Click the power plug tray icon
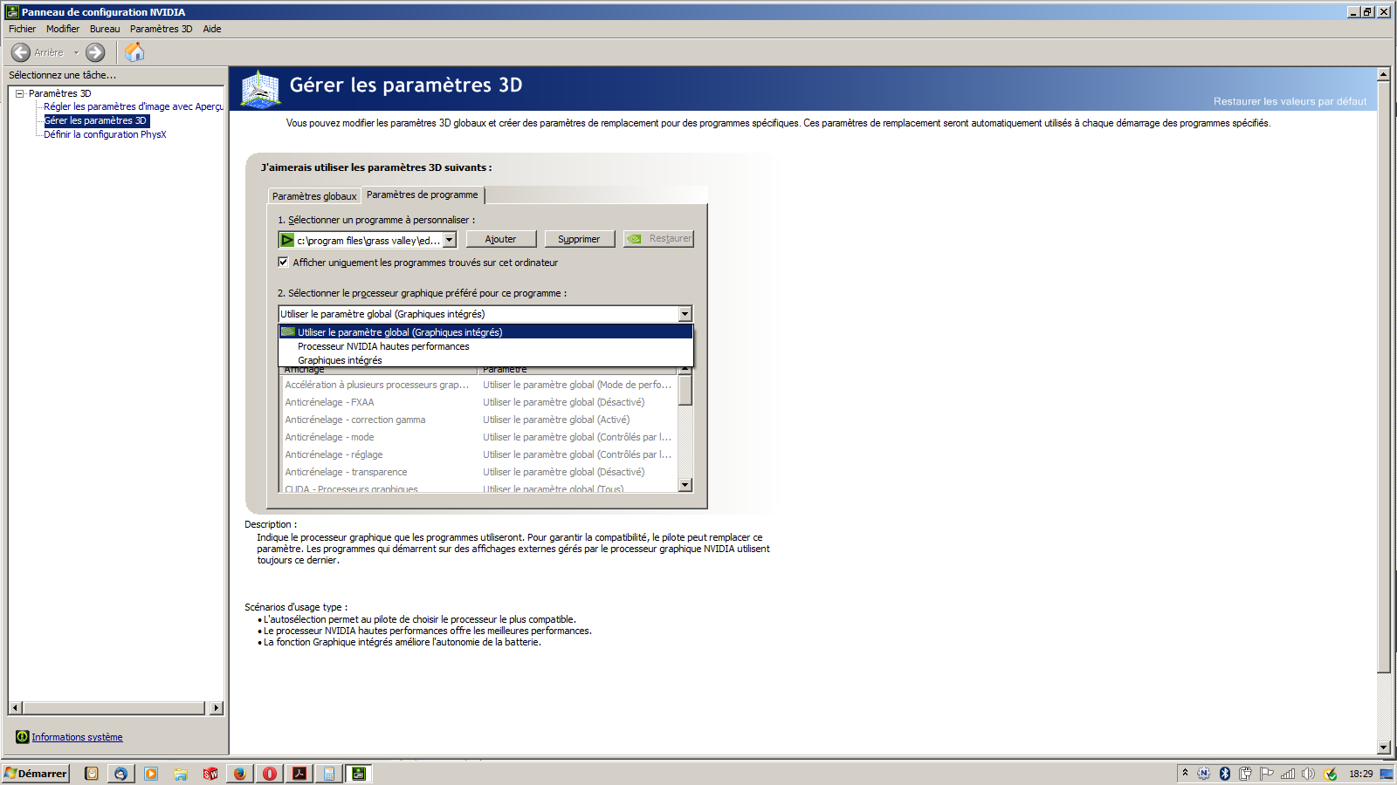 1245,774
